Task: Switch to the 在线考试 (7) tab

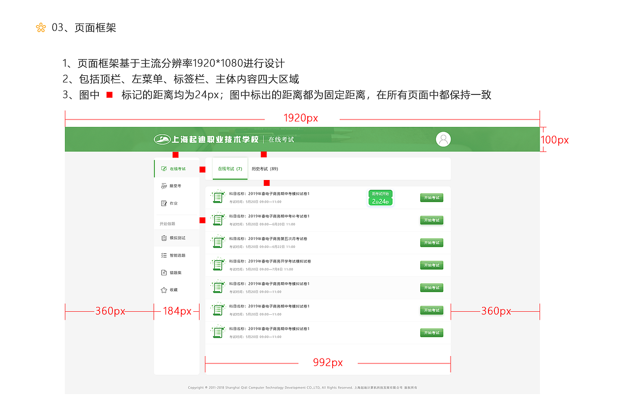Action: point(230,169)
